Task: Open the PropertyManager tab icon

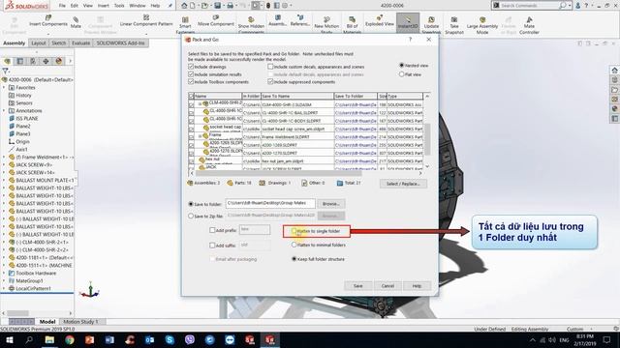Action: point(19,61)
